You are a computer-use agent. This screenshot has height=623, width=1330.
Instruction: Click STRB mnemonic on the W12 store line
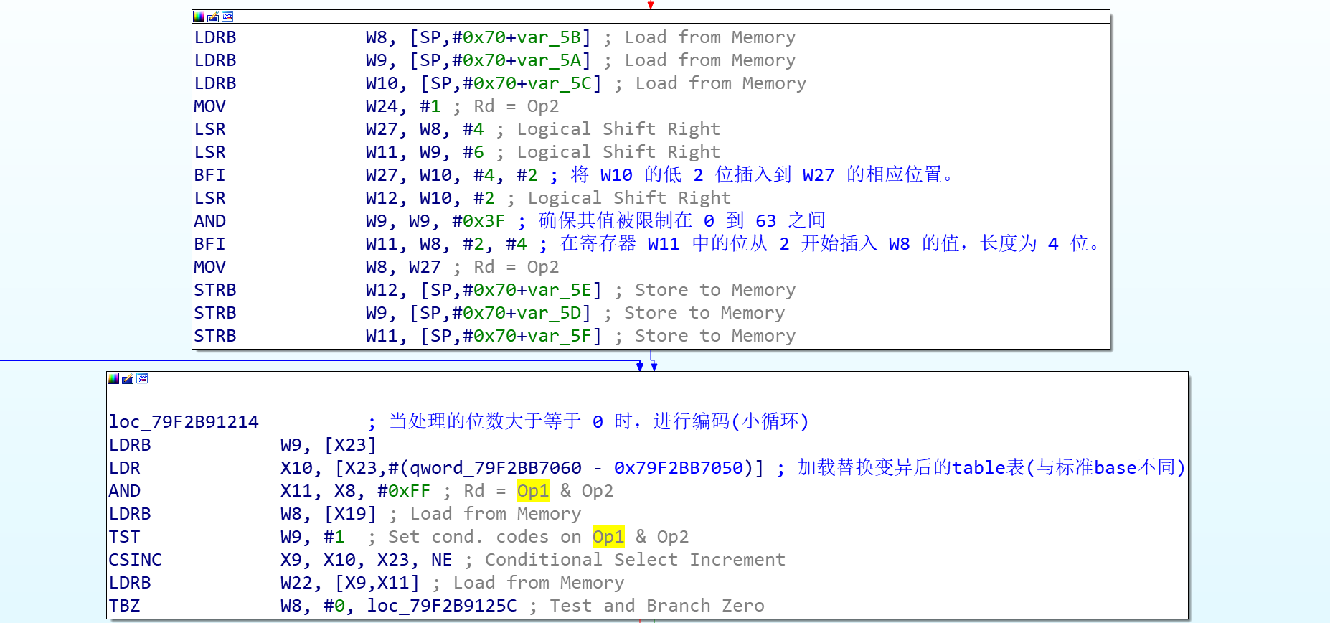point(215,290)
